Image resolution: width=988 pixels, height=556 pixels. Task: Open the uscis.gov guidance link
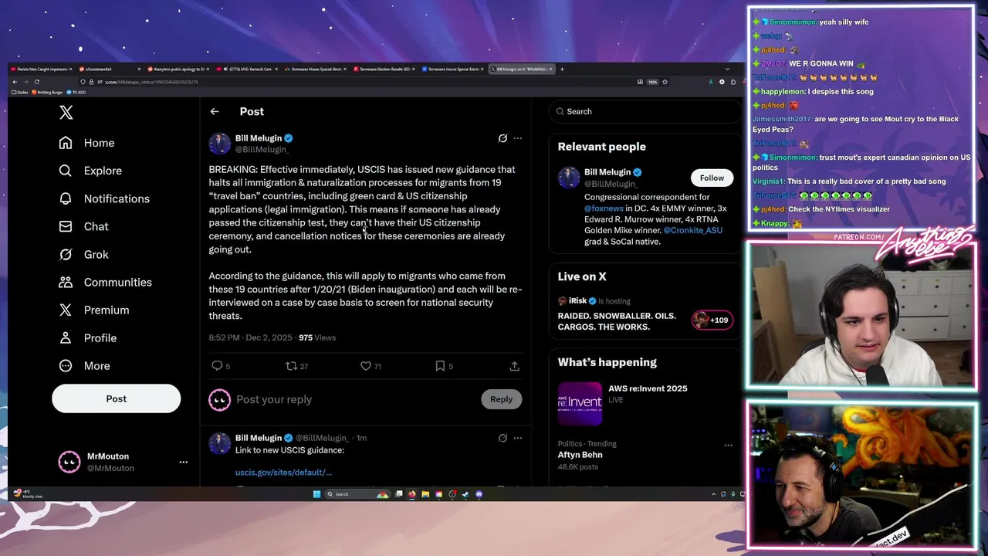[x=283, y=472]
